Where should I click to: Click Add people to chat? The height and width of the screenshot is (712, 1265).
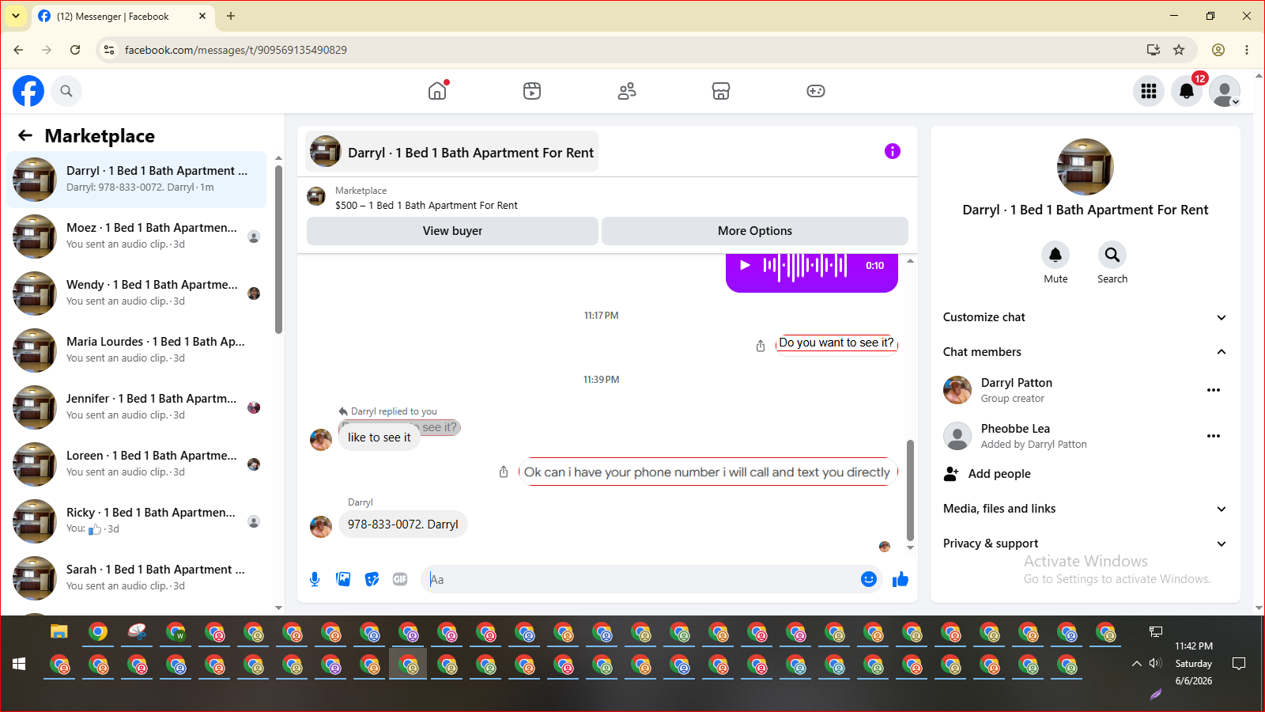pyautogui.click(x=999, y=474)
